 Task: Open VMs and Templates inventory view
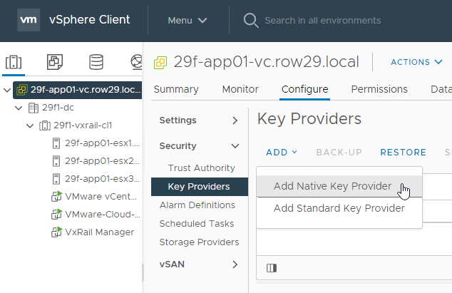pyautogui.click(x=55, y=62)
